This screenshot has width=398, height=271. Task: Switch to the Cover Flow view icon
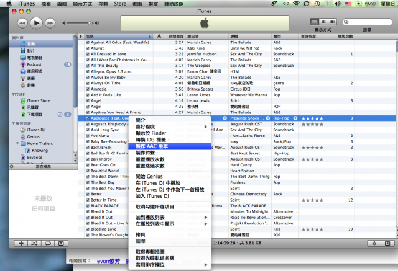[x=332, y=22]
